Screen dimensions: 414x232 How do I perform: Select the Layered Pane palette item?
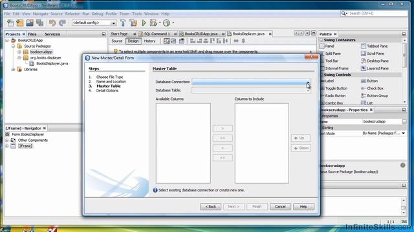pyautogui.click(x=375, y=68)
